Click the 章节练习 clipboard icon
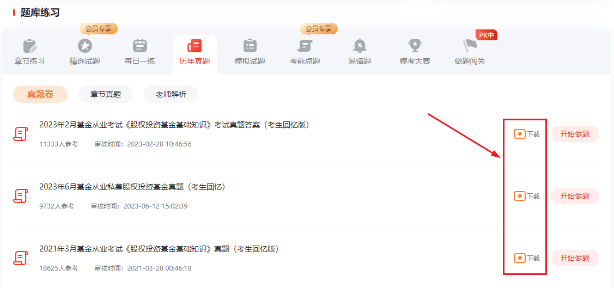Screen dimensions: 614x288 click(30, 46)
